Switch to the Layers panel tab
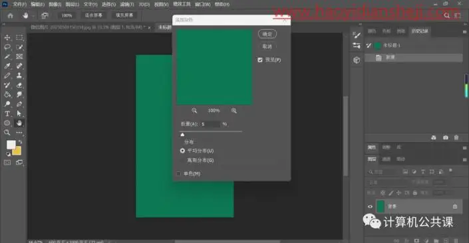The width and height of the screenshot is (469, 243). [372, 159]
